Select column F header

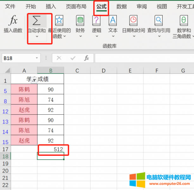click(x=157, y=71)
